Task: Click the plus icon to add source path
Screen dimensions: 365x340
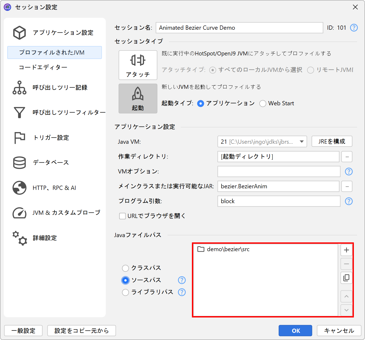Action: 346,250
